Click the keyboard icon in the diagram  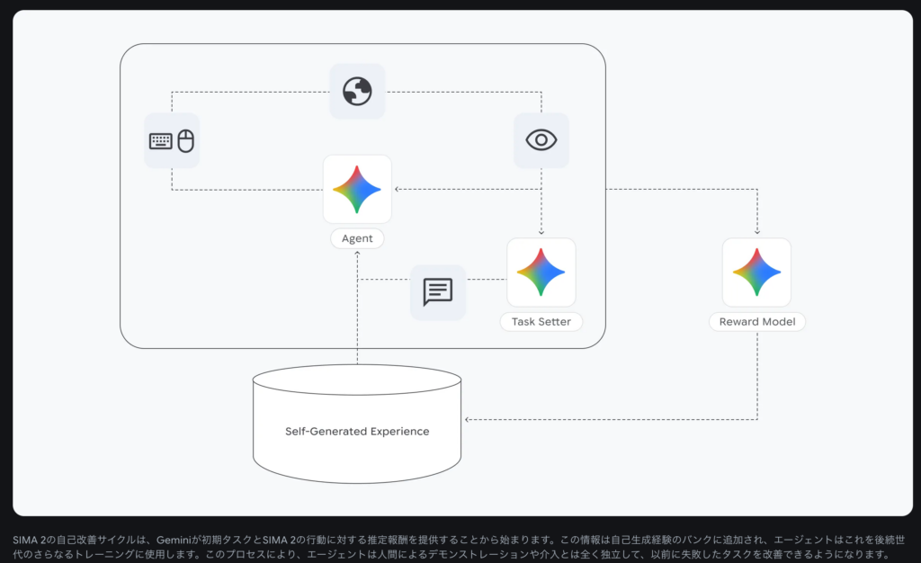[x=161, y=141]
